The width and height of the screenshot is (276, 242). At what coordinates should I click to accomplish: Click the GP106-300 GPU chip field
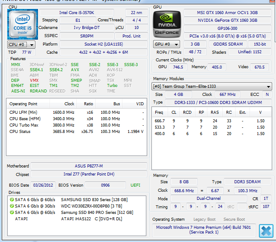coord(227,28)
